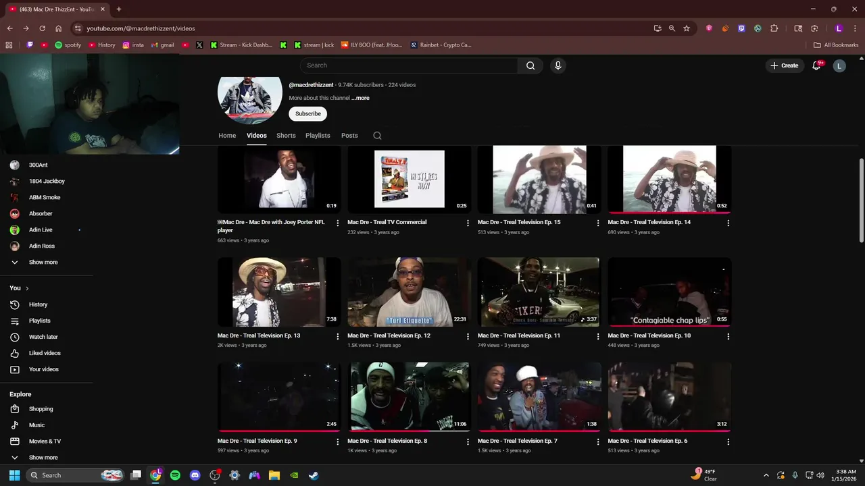Play the Treal Television Ep. 11 thumbnail

click(x=539, y=292)
